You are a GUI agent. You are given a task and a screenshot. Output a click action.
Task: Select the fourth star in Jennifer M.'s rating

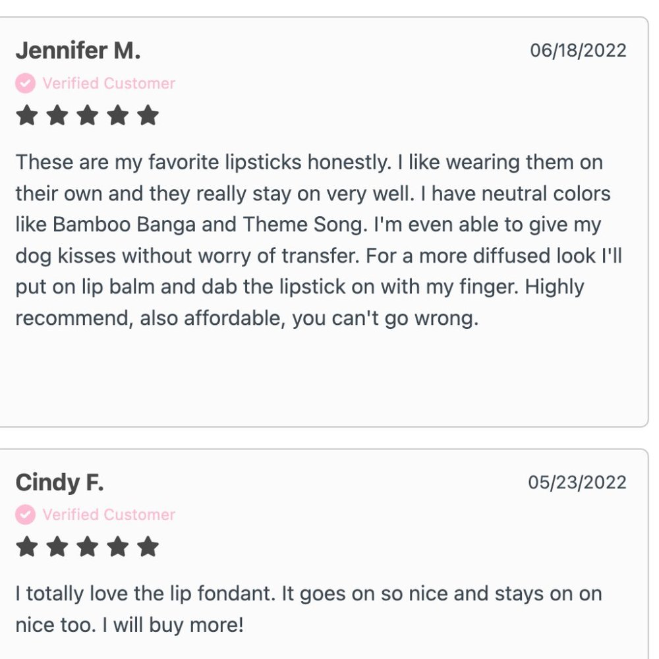click(x=118, y=115)
